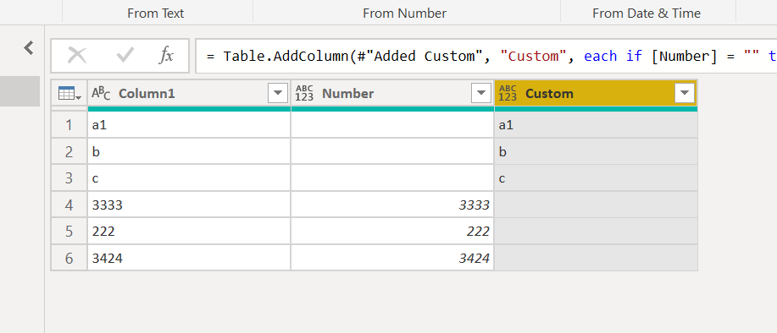
Task: Select row number 1
Action: coord(69,125)
